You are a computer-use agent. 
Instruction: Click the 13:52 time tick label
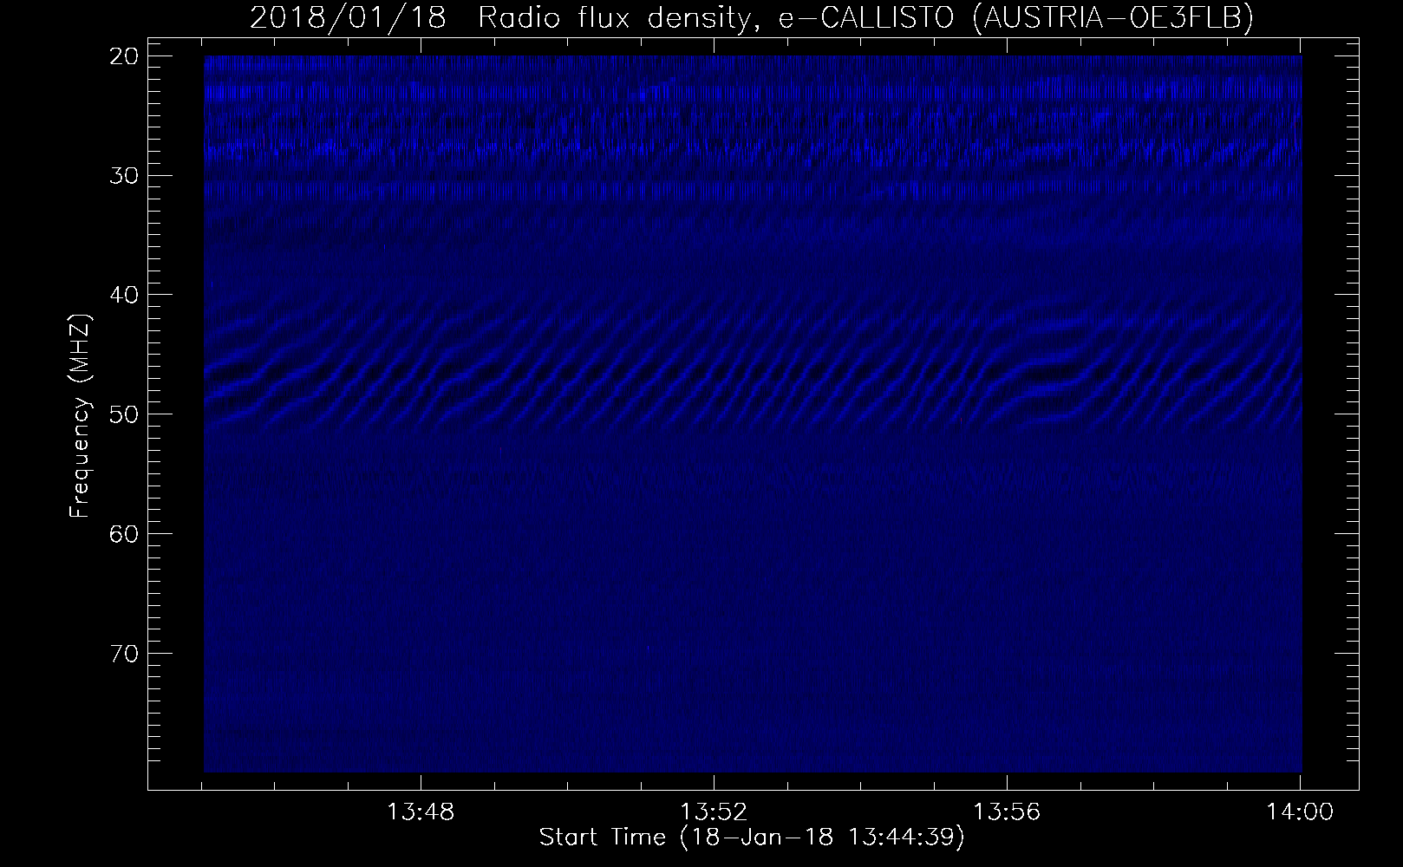coord(714,812)
